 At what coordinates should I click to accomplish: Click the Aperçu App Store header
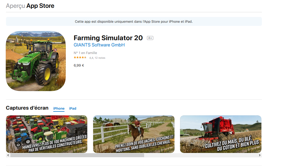(30, 6)
